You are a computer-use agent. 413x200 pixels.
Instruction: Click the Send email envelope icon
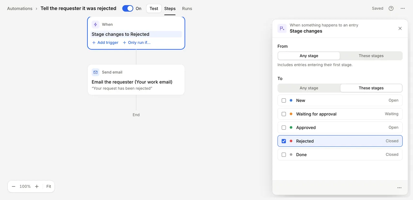[x=95, y=72]
